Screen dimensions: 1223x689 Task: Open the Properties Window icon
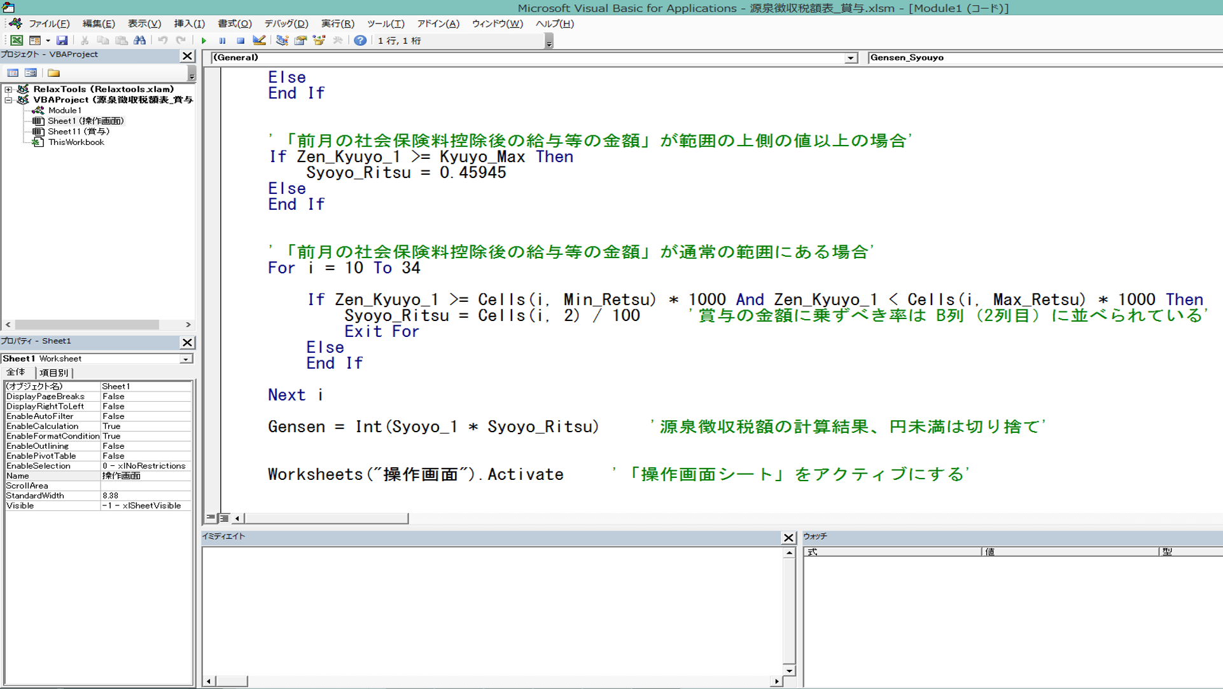[x=300, y=40]
